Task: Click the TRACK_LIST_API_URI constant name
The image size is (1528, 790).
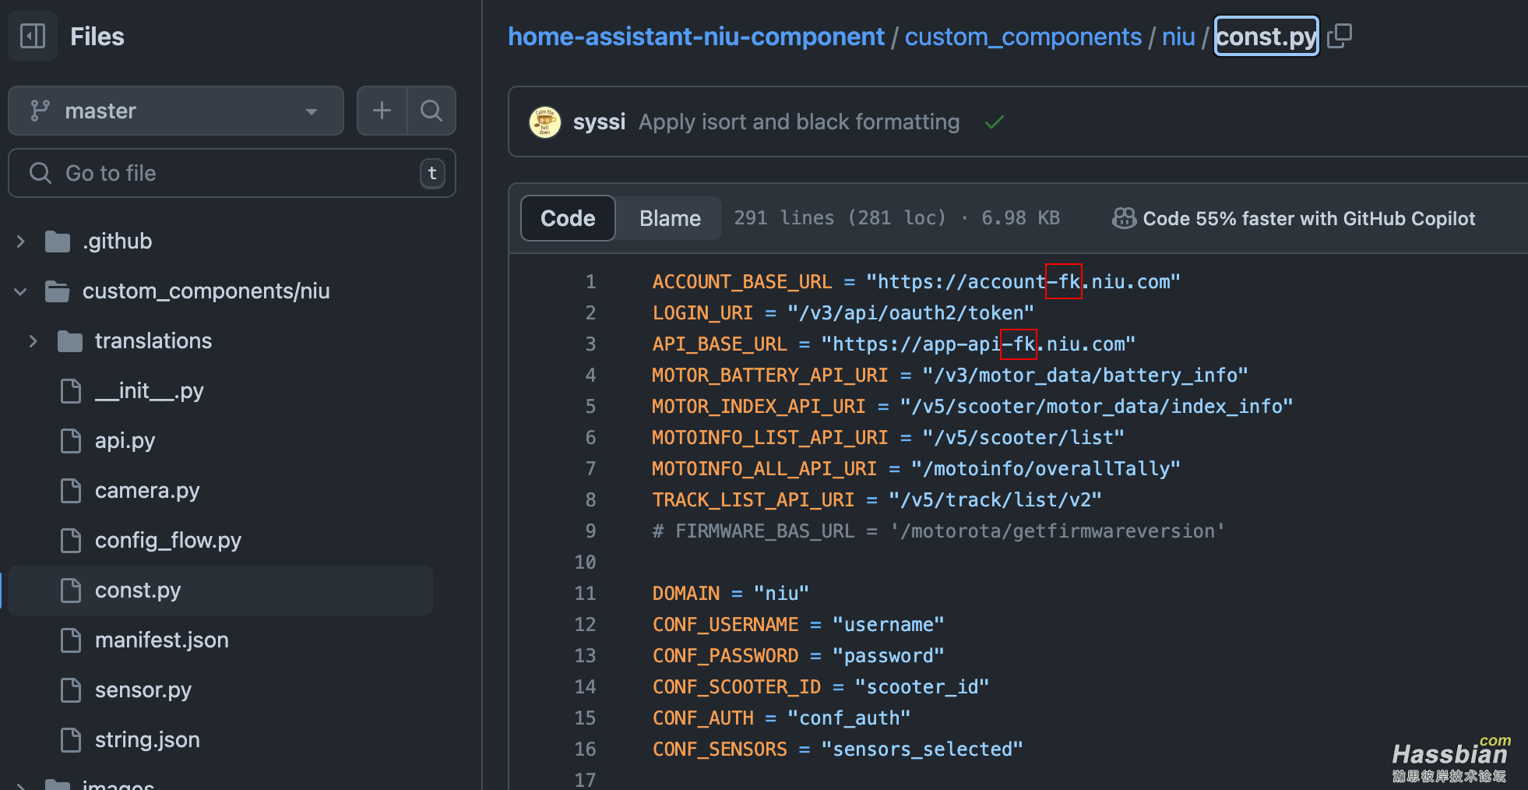Action: pyautogui.click(x=753, y=500)
